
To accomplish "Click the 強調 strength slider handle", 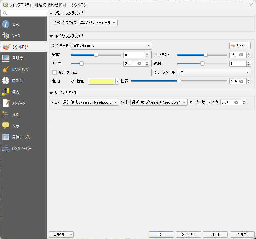I will tap(179, 81).
